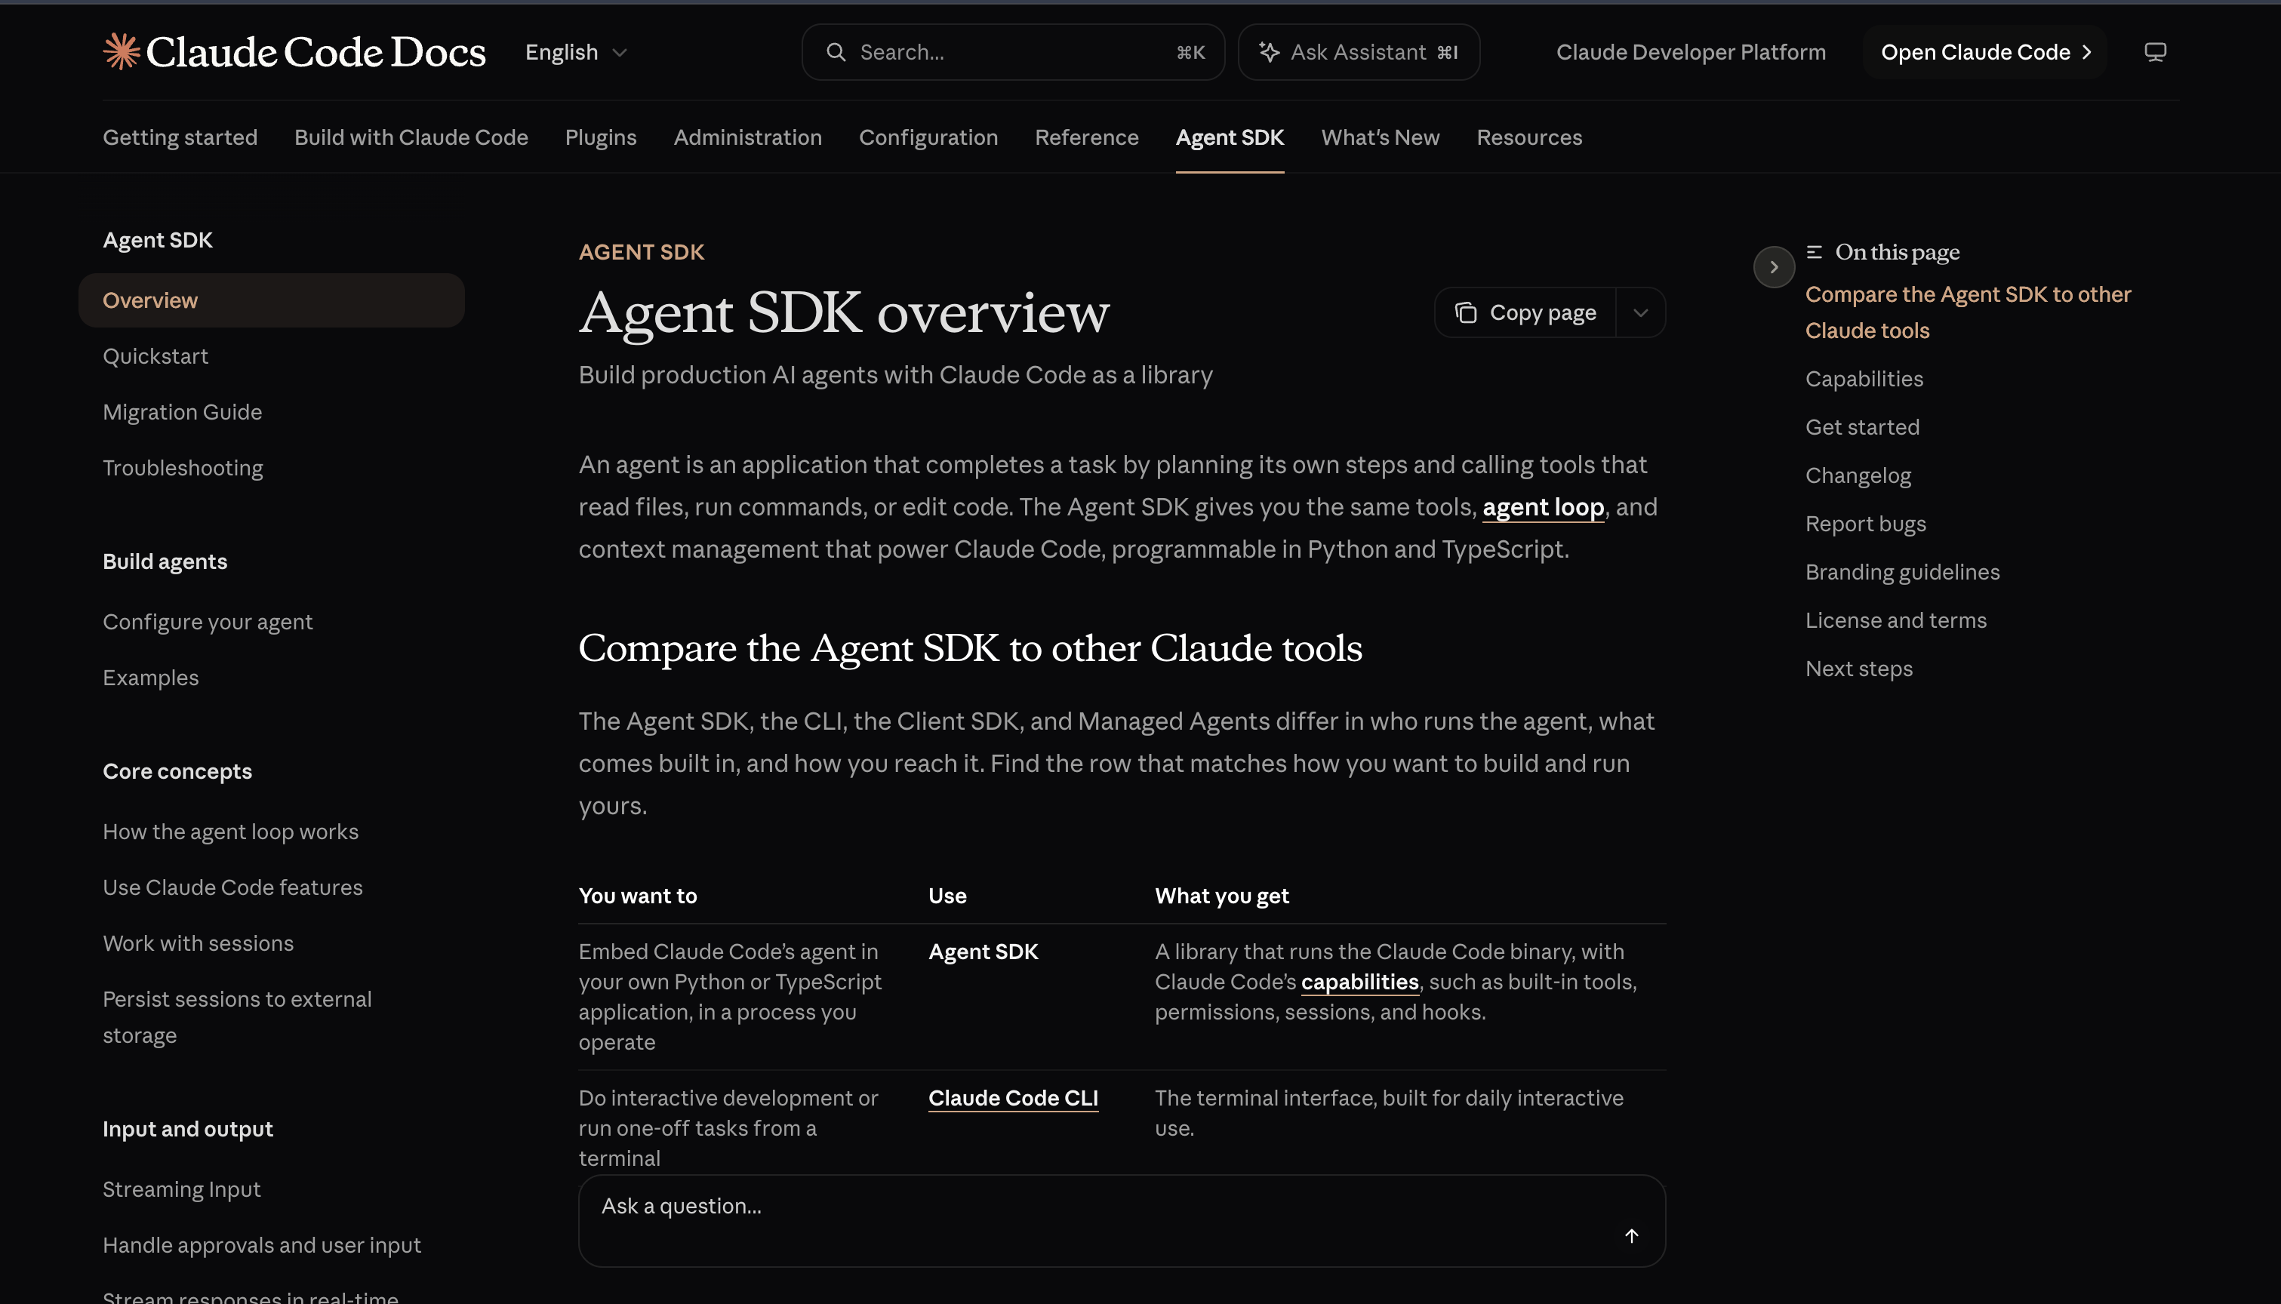Open Work with sessions page
The width and height of the screenshot is (2281, 1304).
198,943
